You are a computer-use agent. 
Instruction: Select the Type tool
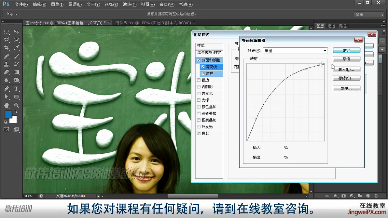coord(16,89)
